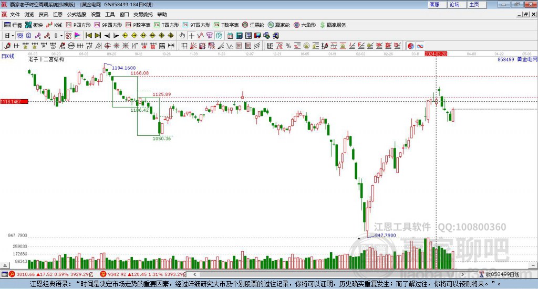Step chart left with black arrow

pyautogui.click(x=107, y=36)
